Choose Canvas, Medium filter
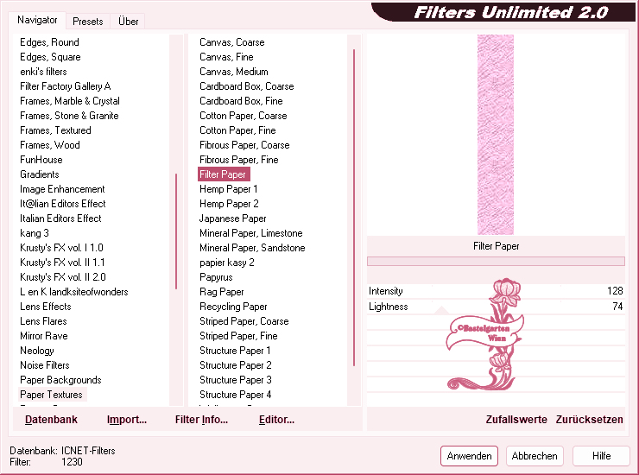The image size is (639, 475). (234, 72)
